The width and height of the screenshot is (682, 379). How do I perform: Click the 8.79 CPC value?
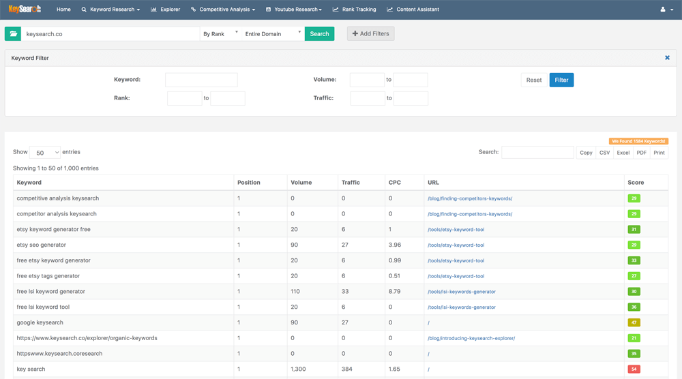pyautogui.click(x=394, y=291)
